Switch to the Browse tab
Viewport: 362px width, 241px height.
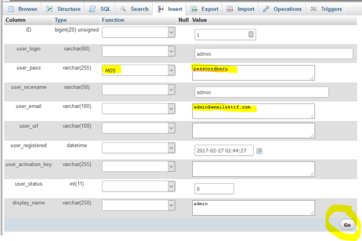click(22, 9)
